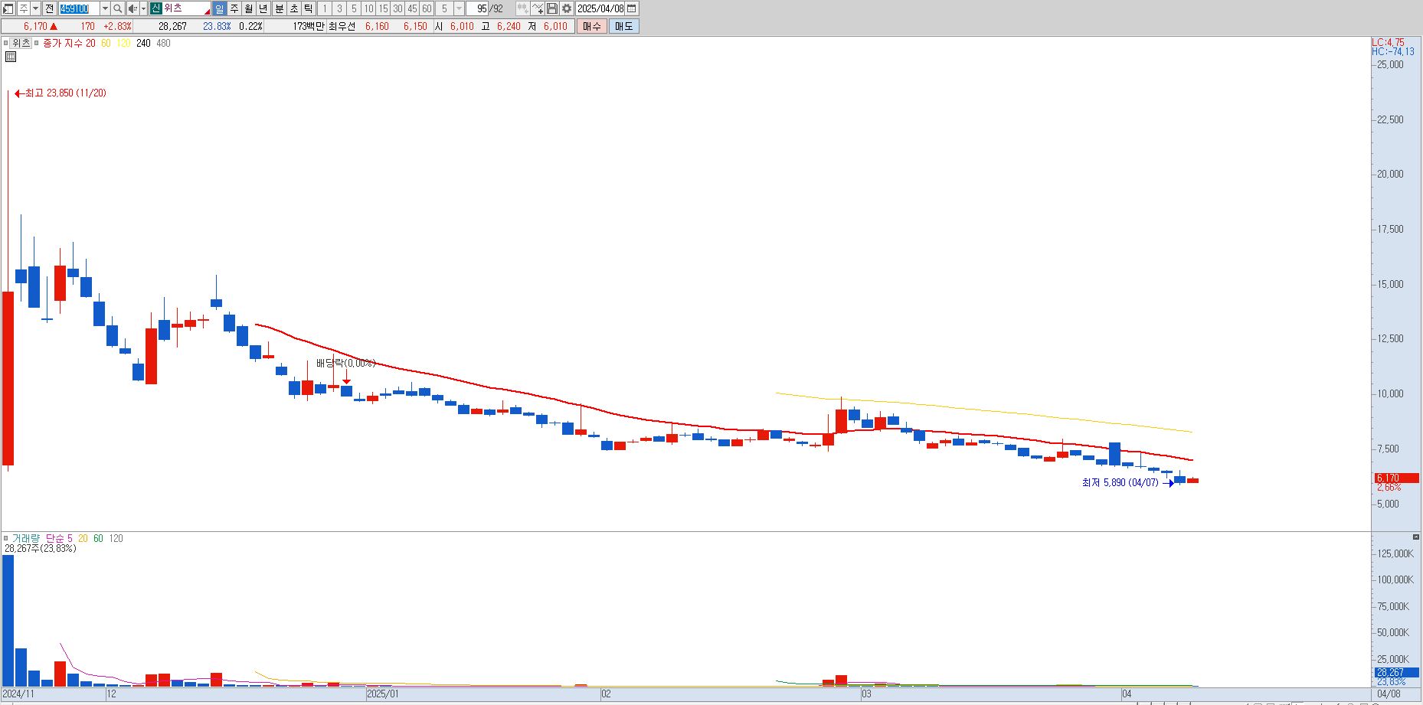1423x705 pixels.
Task: Switch to monthly 월 period chart
Action: click(x=249, y=8)
